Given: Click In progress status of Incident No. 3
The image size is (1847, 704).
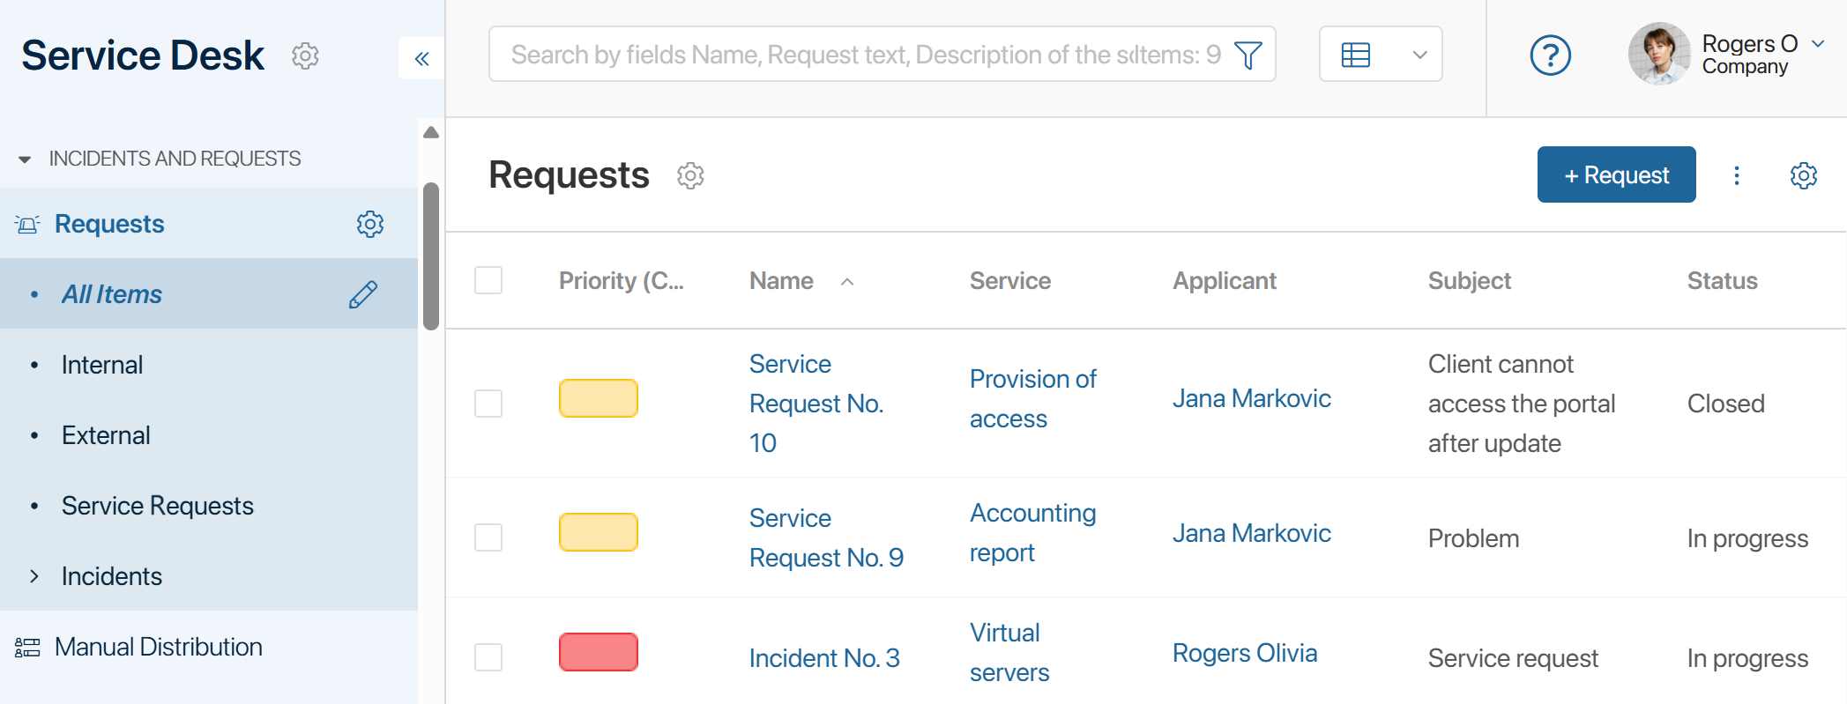Looking at the screenshot, I should click(1747, 658).
